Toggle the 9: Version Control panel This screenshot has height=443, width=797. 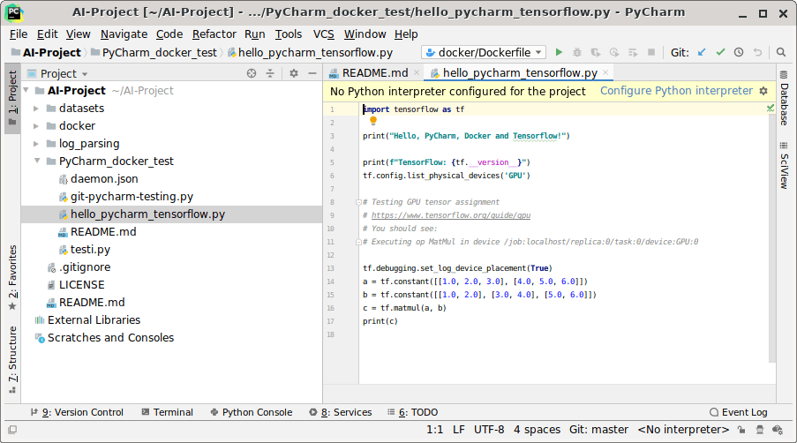(x=77, y=412)
